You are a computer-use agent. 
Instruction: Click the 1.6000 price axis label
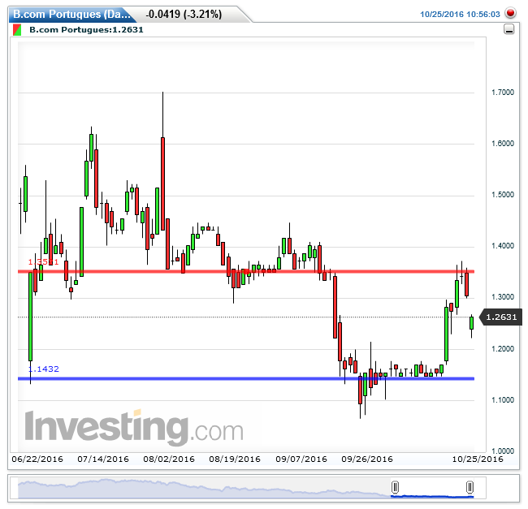[503, 144]
